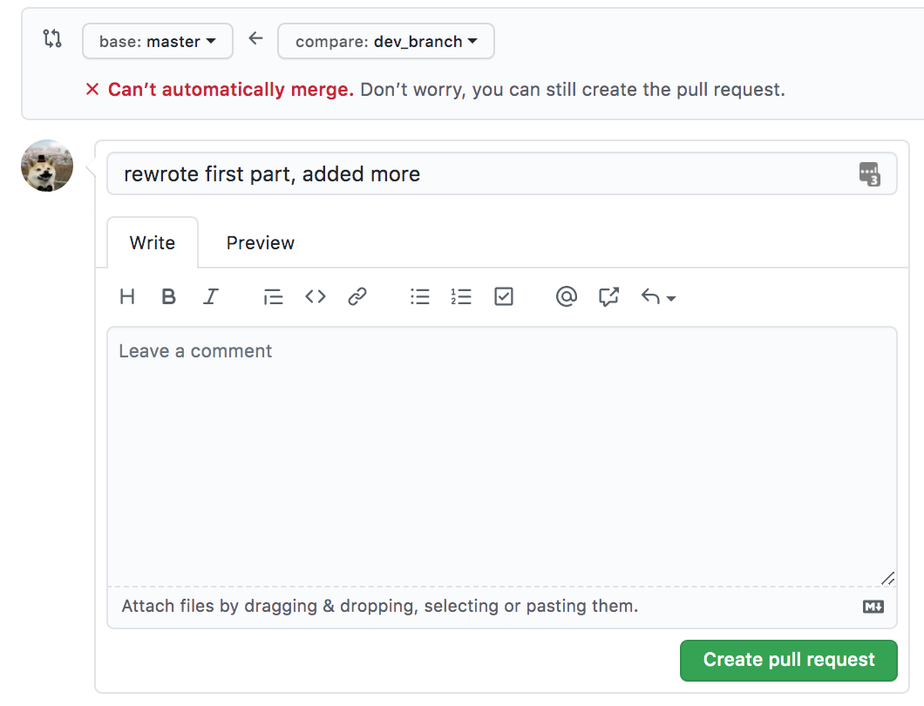Add a link to the comment

coord(357,297)
